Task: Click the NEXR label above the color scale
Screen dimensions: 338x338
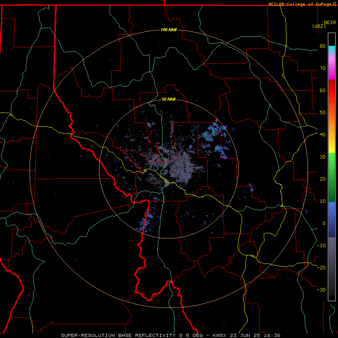Action: (x=330, y=23)
